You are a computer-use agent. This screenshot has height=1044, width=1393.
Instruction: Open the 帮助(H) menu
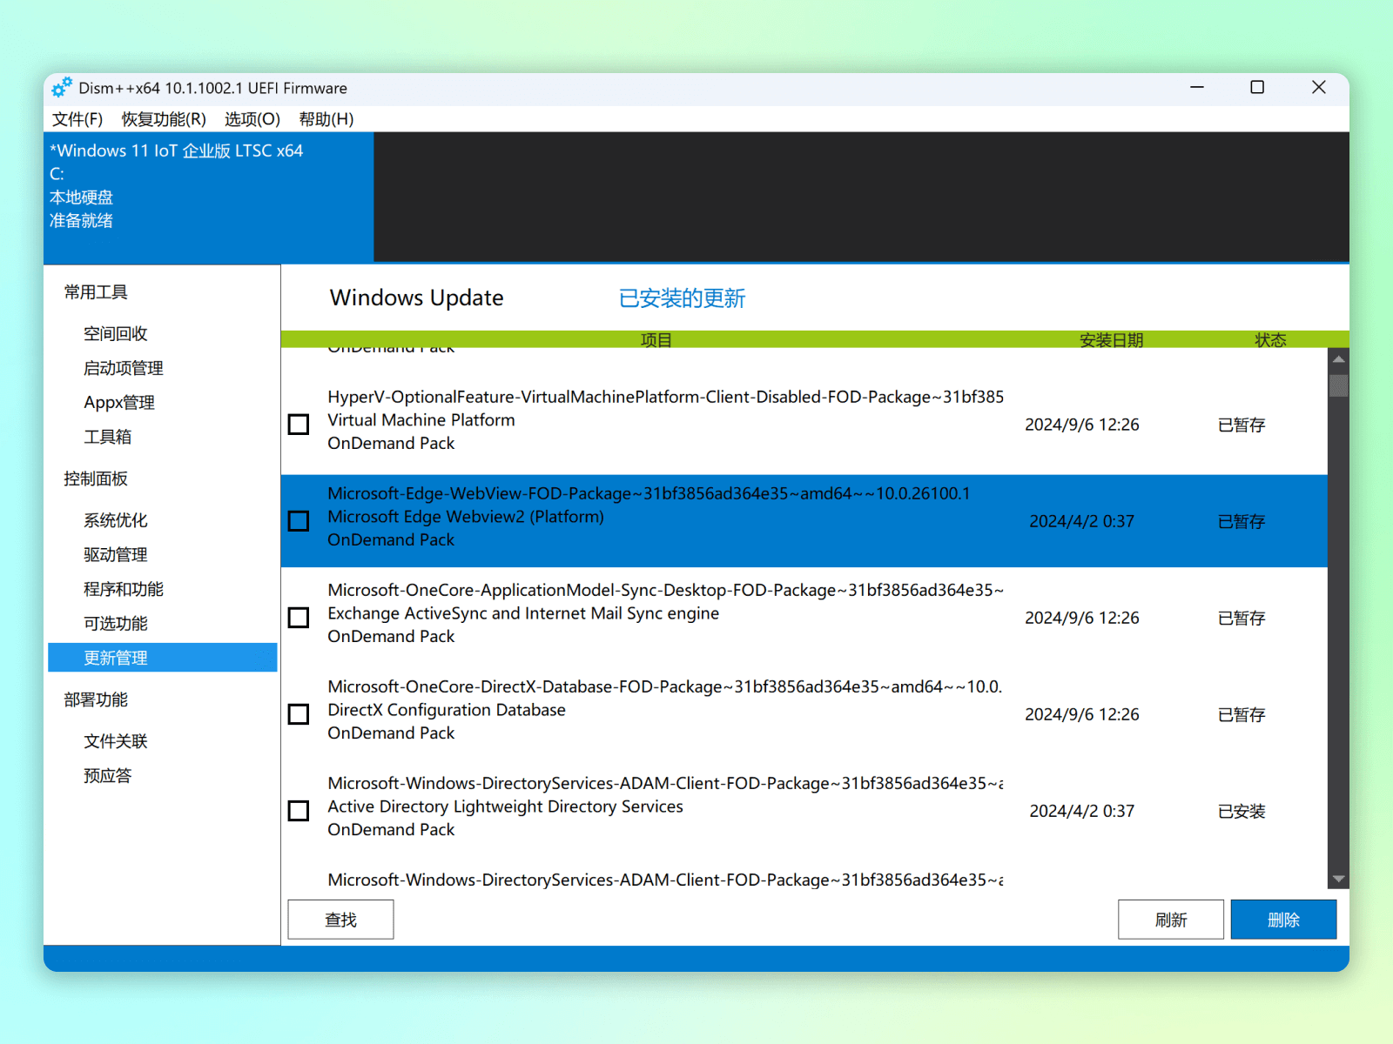pyautogui.click(x=326, y=119)
